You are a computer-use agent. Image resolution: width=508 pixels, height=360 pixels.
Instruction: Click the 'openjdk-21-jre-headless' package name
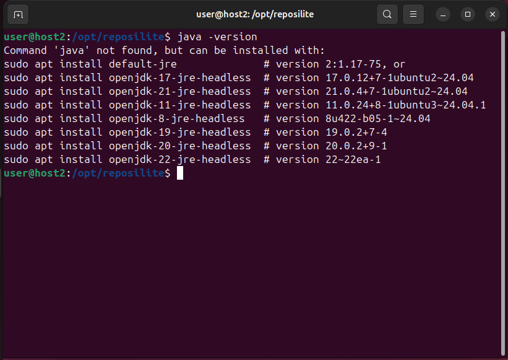pyautogui.click(x=180, y=92)
